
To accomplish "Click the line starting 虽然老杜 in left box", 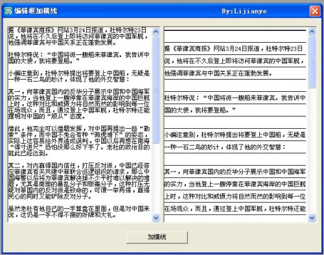I will pyautogui.click(x=78, y=209).
